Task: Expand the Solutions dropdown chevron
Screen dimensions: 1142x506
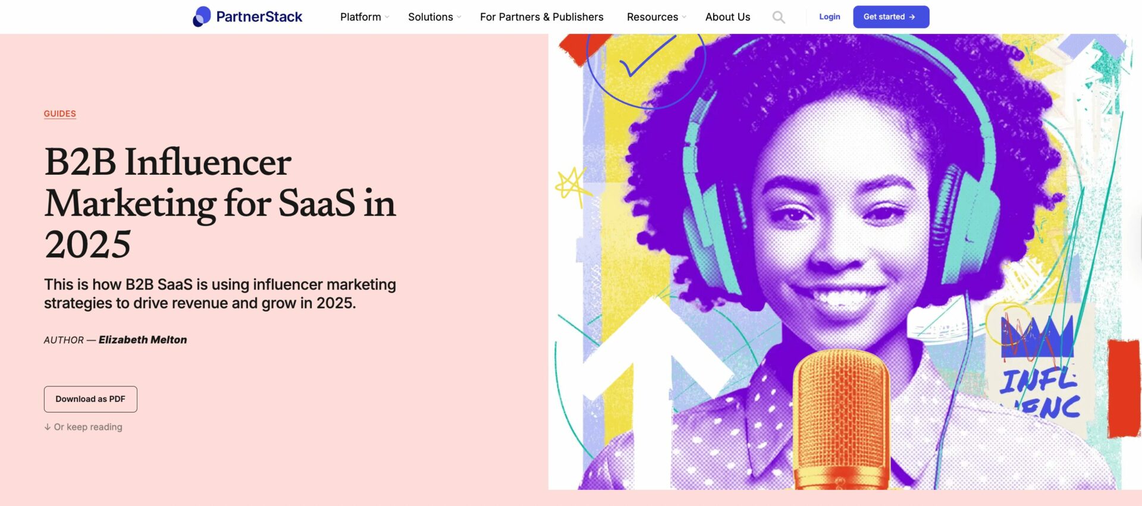Action: (459, 17)
